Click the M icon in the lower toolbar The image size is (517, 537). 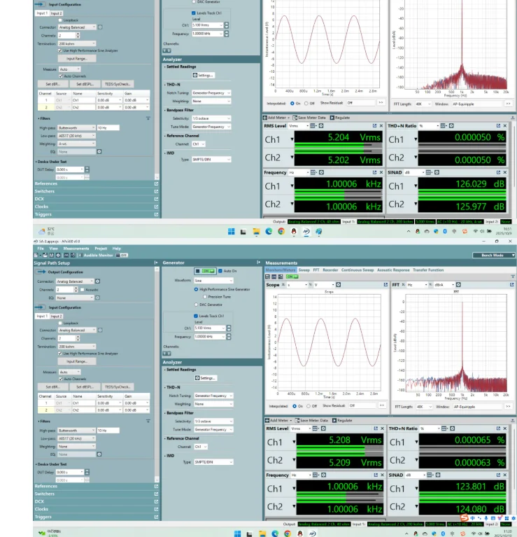click(x=51, y=256)
